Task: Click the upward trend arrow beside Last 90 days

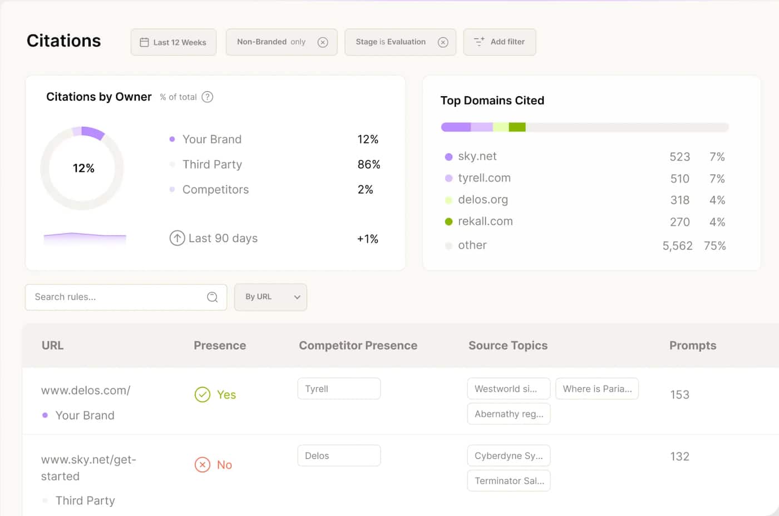Action: click(176, 238)
